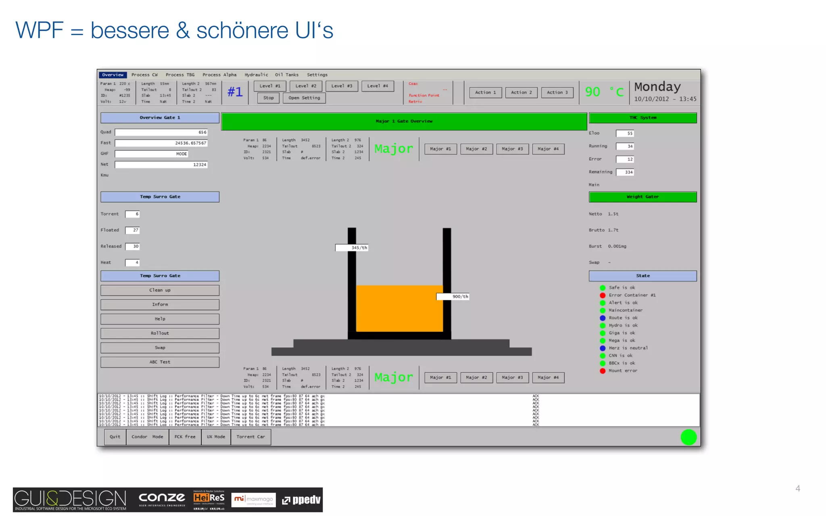Click red Error Container #1 indicator
The width and height of the screenshot is (826, 516).
603,295
